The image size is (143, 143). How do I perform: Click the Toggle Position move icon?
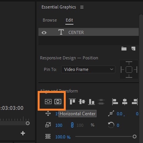[x=48, y=114]
